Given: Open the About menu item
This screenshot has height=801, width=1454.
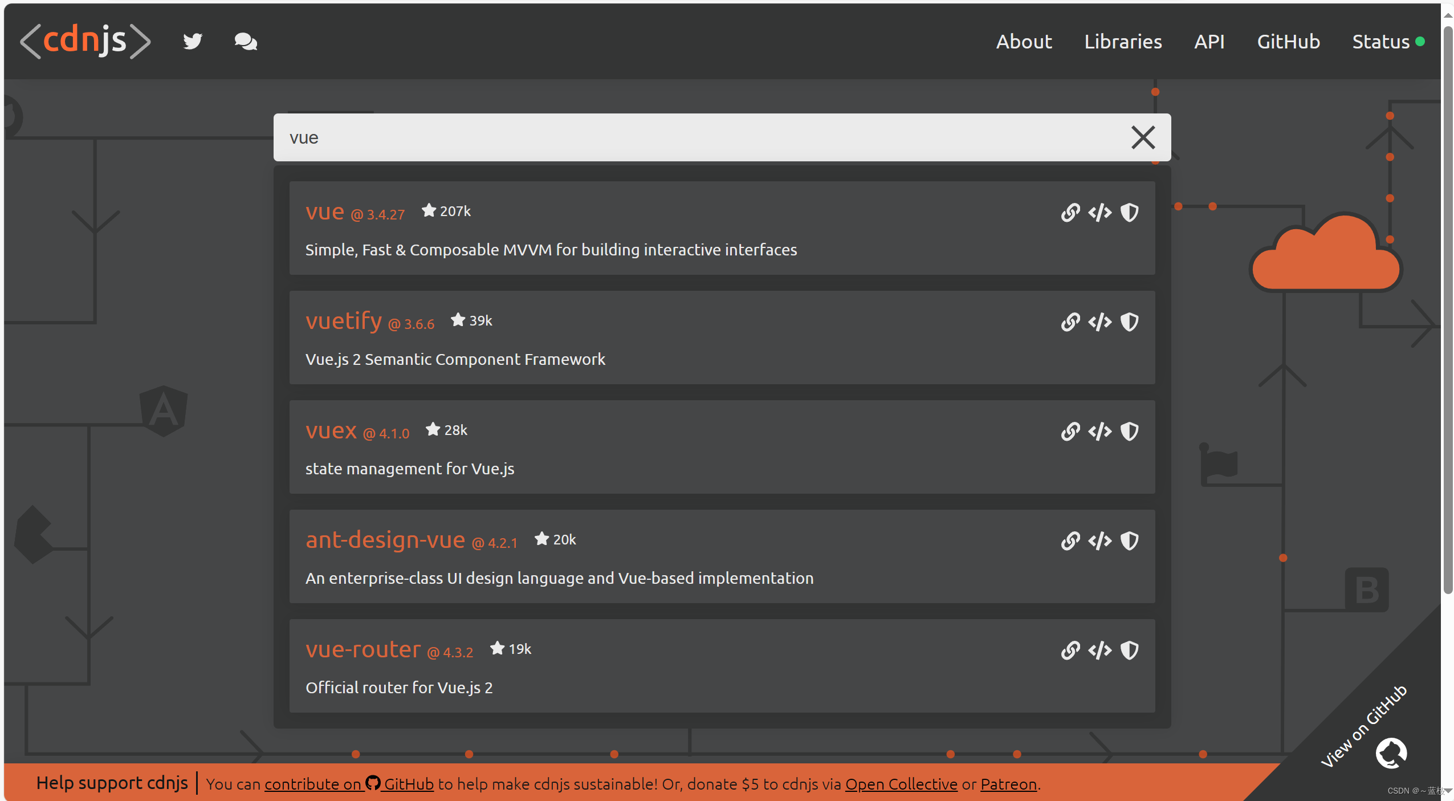Looking at the screenshot, I should (1024, 42).
